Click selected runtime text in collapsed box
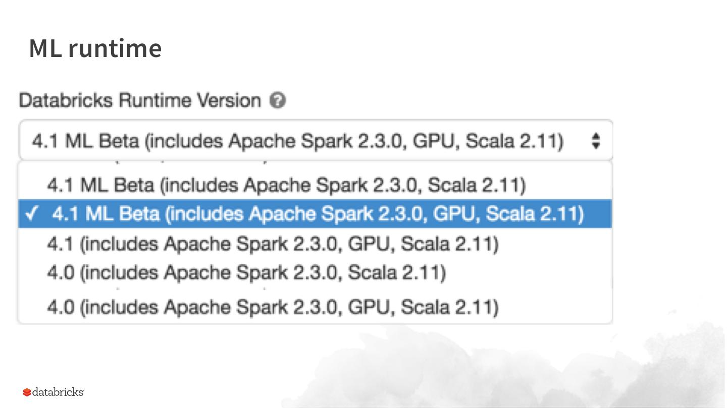Screen dimensions: 727x409 [297, 141]
